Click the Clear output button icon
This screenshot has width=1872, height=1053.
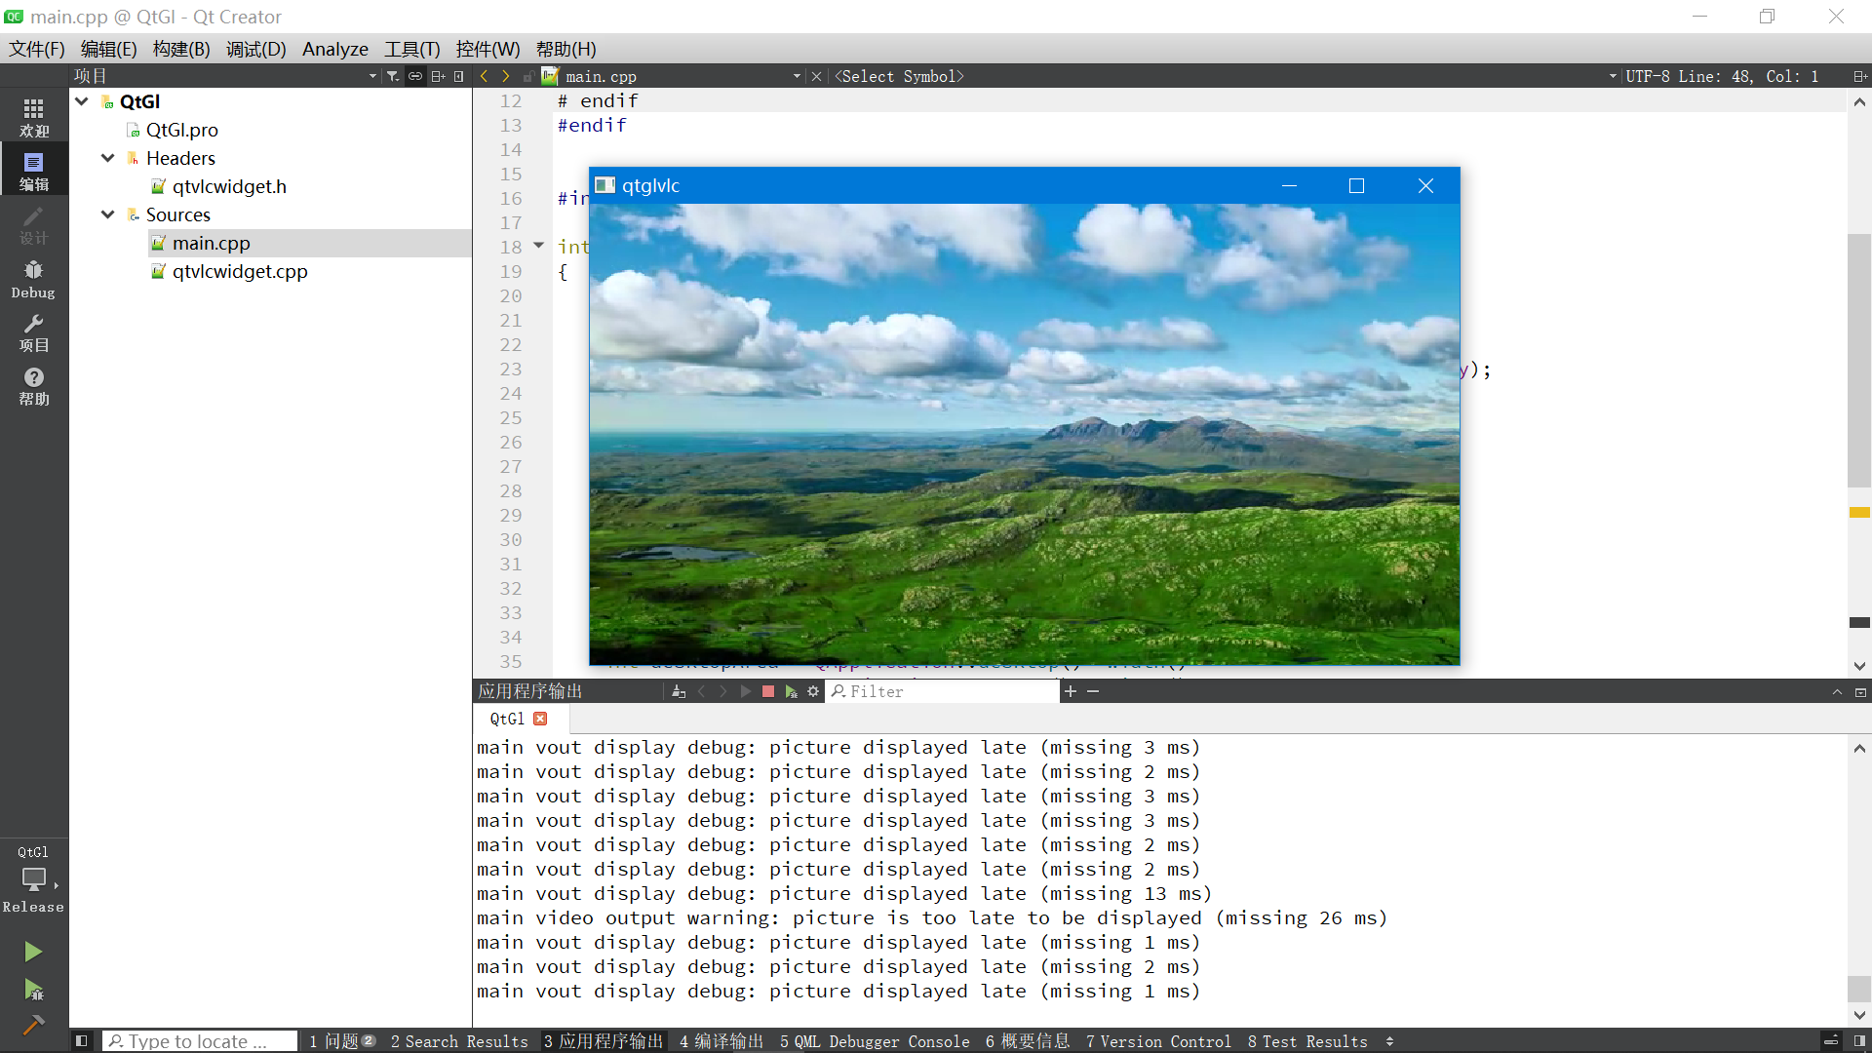pos(678,691)
